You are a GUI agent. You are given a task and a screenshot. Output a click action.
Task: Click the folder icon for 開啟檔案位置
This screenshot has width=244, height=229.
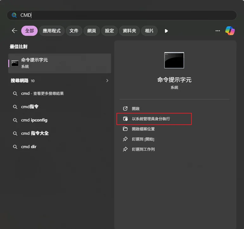pos(125,129)
